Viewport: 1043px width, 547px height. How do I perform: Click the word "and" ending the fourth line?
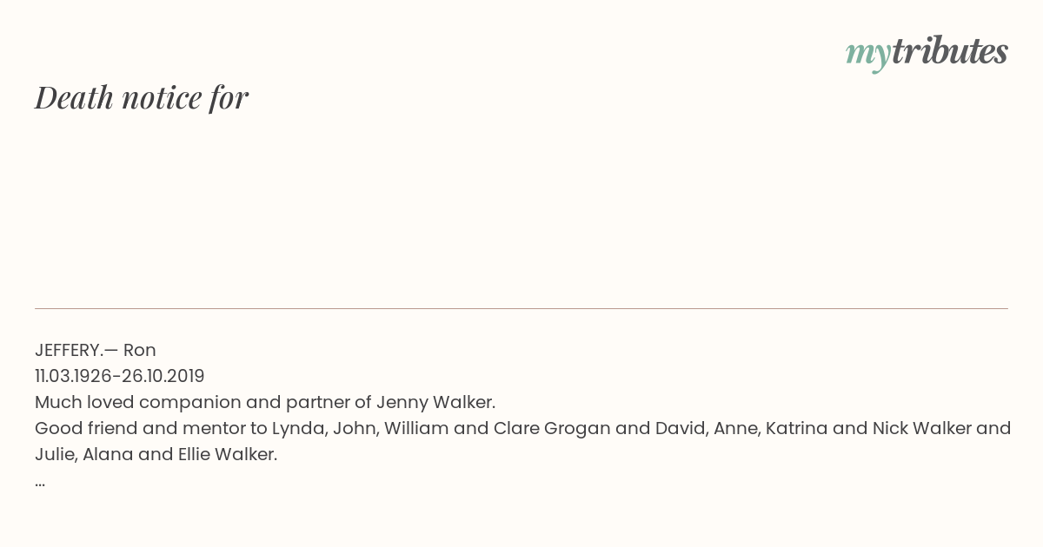coord(993,428)
